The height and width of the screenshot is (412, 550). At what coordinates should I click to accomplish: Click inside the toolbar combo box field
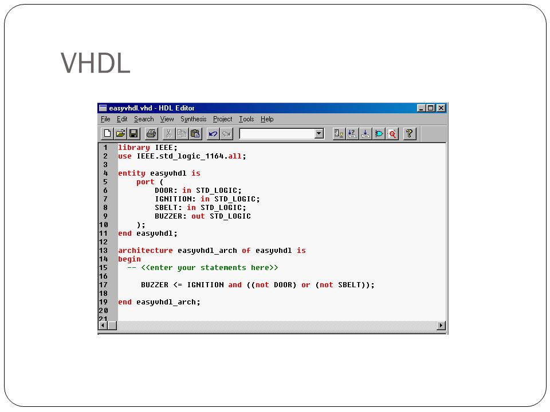point(277,133)
